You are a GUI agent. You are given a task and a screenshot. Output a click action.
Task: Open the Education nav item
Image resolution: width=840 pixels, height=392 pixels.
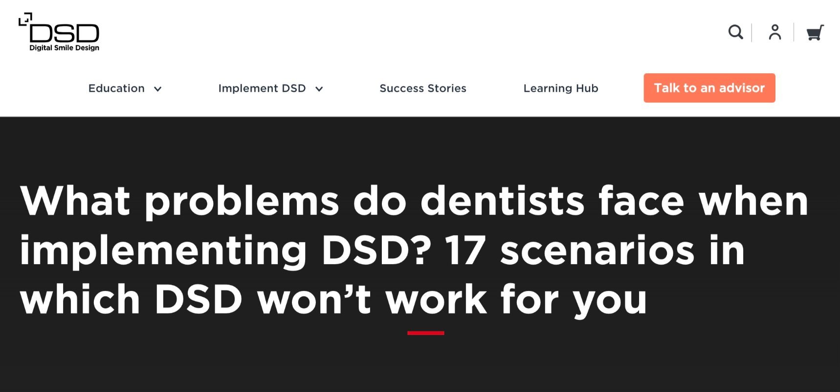[116, 88]
